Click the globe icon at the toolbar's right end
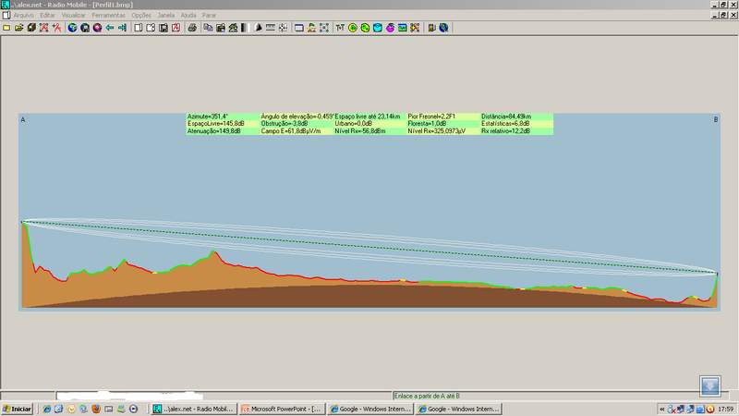 (x=444, y=28)
